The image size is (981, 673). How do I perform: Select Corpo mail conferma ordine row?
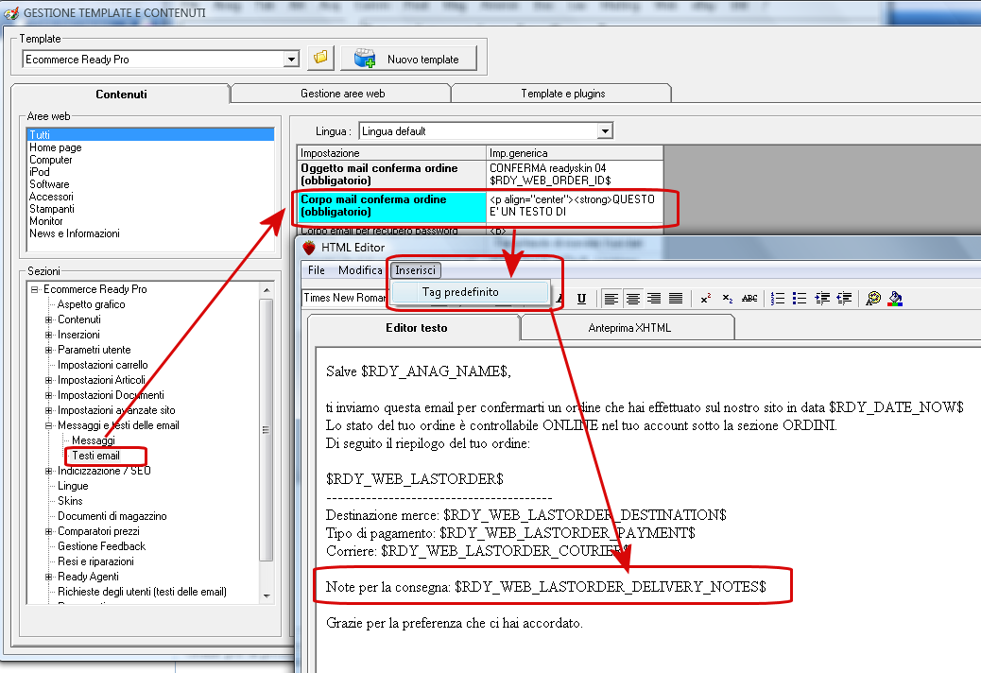[x=480, y=206]
